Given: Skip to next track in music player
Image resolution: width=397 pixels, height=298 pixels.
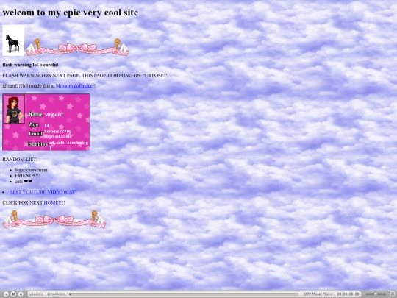Looking at the screenshot, I should [21, 294].
